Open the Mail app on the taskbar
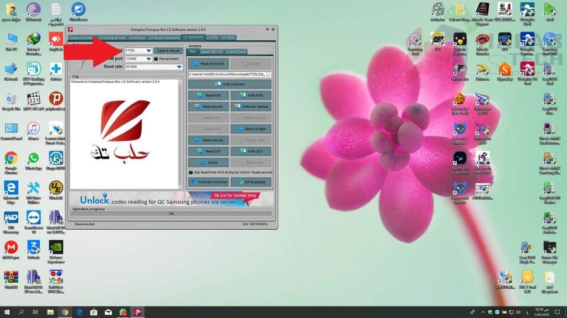 tap(108, 312)
